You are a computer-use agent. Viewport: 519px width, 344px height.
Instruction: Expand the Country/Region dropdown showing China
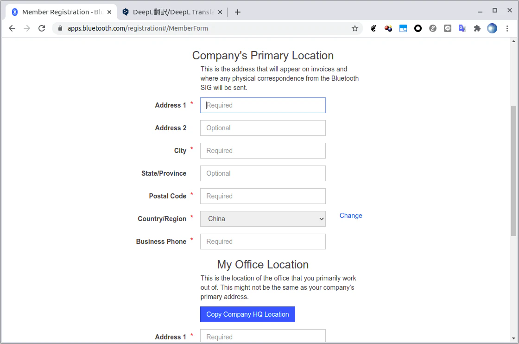pyautogui.click(x=263, y=219)
